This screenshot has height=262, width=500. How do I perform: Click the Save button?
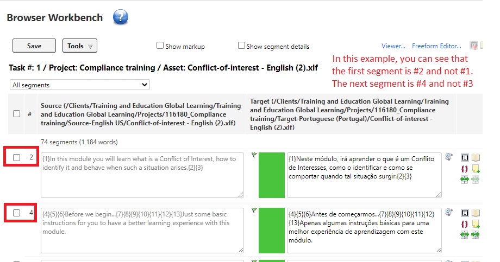click(34, 46)
